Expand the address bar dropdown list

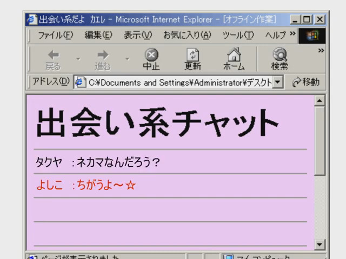coord(278,82)
